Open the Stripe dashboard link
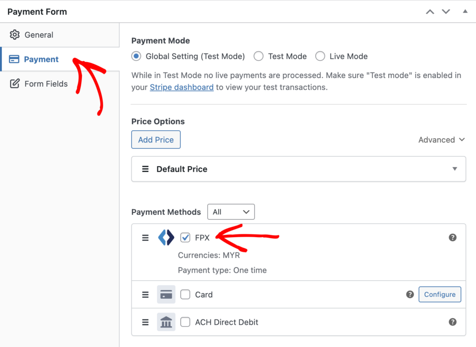Image resolution: width=476 pixels, height=347 pixels. pos(181,87)
